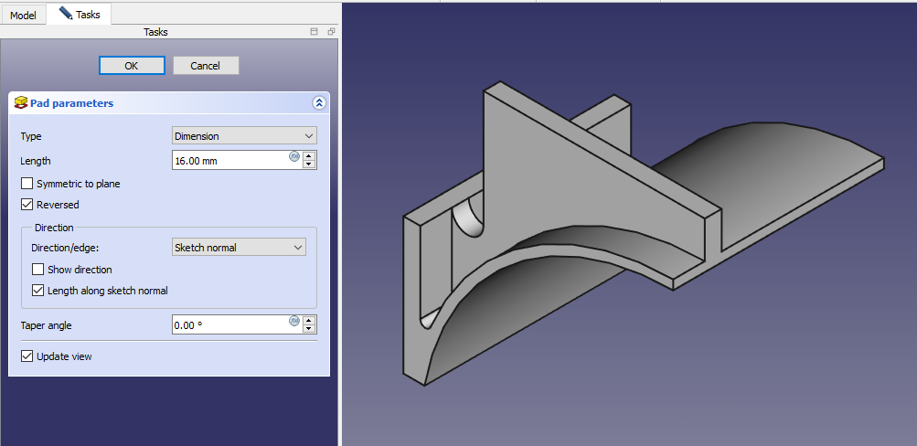Select the Tasks tab
Viewport: 917px width, 446px height.
pyautogui.click(x=80, y=15)
